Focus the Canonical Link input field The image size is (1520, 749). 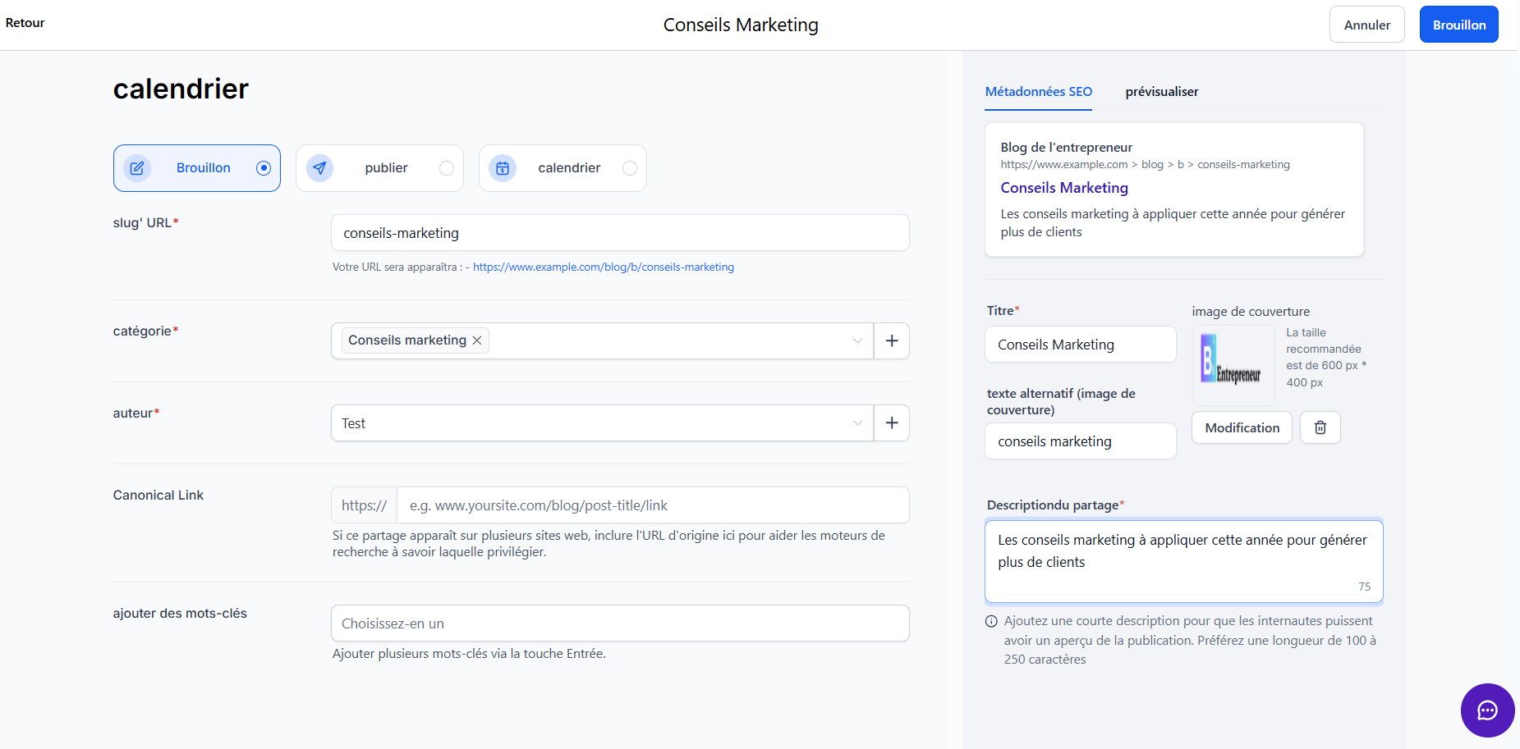[x=653, y=505]
